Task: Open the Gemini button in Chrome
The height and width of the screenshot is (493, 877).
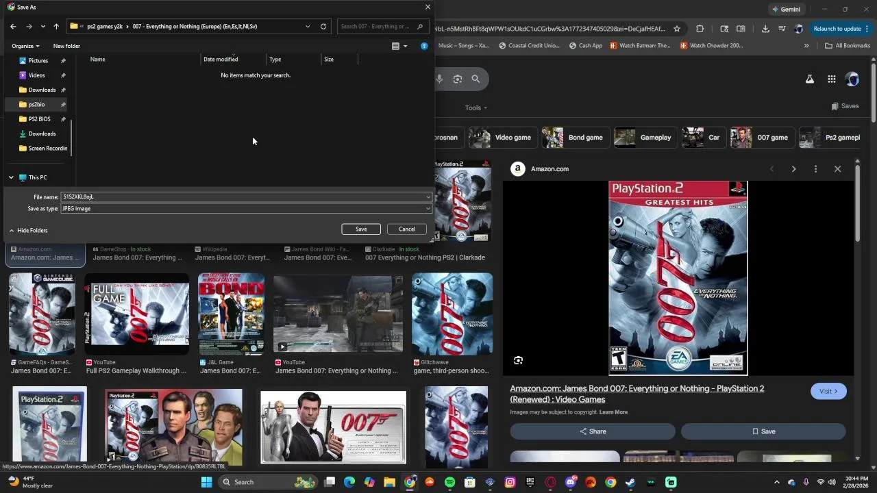Action: 786,10
